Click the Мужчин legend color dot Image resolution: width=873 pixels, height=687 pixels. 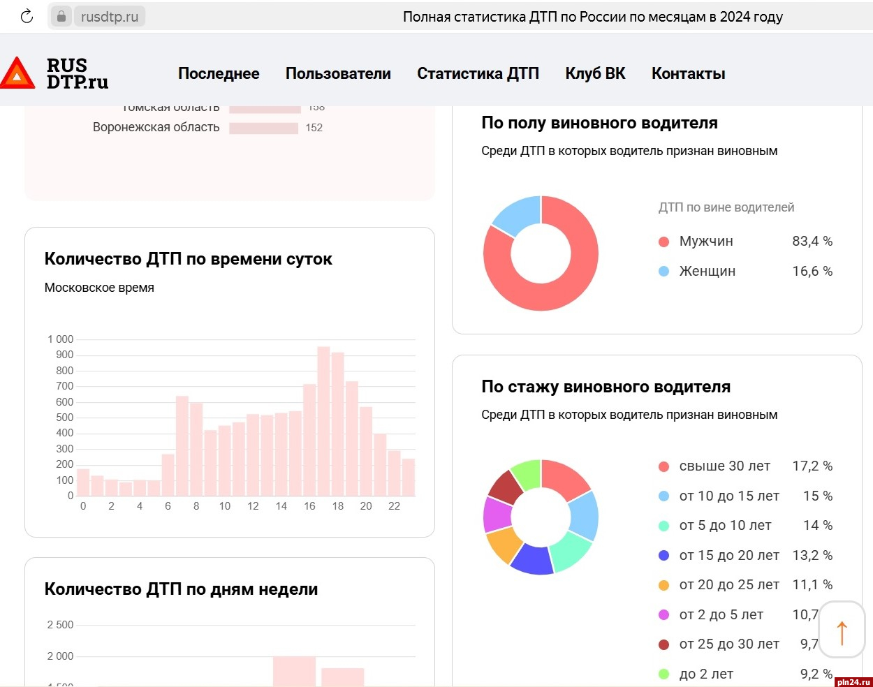coord(663,242)
